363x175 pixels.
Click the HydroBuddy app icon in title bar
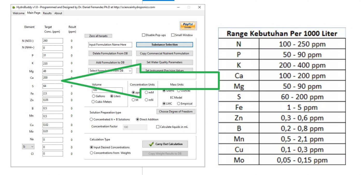click(x=14, y=7)
